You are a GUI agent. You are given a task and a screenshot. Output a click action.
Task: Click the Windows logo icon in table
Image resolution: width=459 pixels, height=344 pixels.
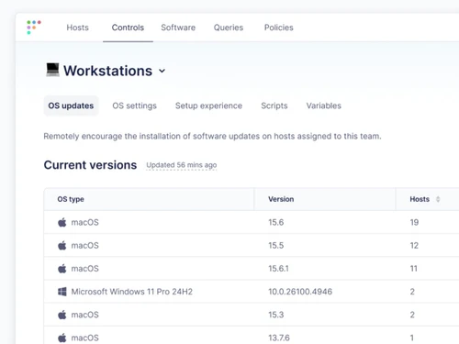[62, 292]
